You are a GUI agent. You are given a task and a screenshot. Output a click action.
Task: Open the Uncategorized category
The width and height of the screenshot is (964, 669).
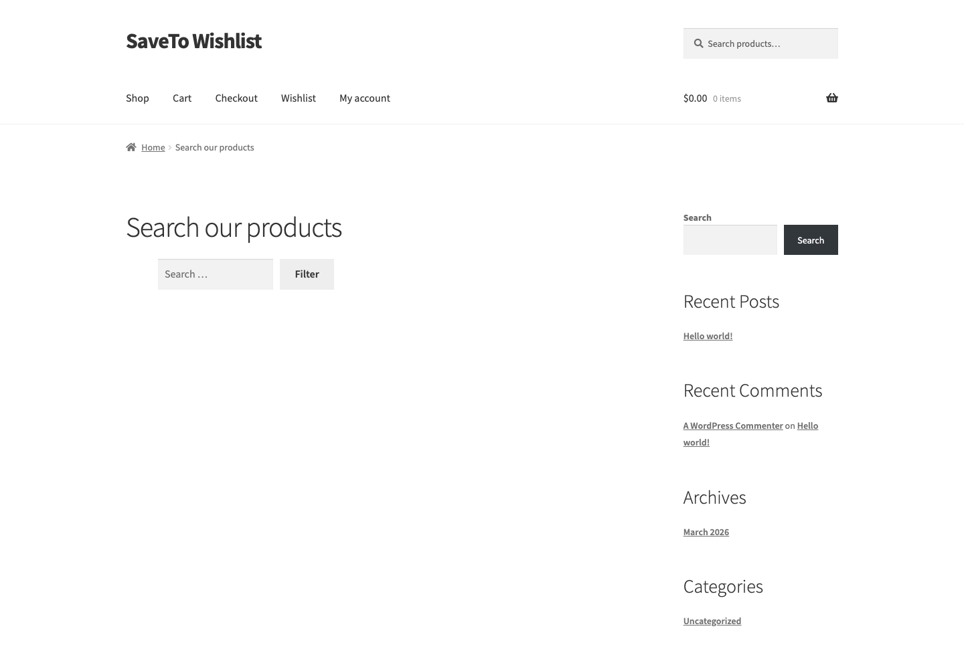point(712,621)
